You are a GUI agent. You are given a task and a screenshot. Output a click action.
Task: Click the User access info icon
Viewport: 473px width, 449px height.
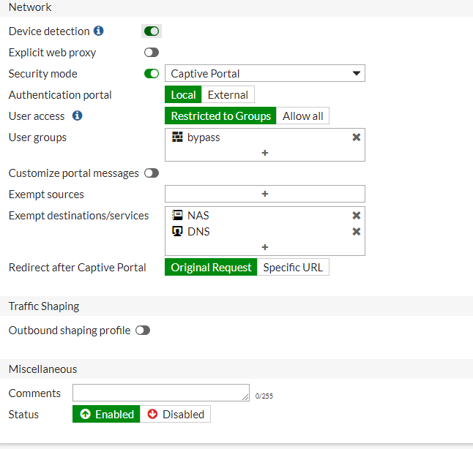(x=78, y=116)
